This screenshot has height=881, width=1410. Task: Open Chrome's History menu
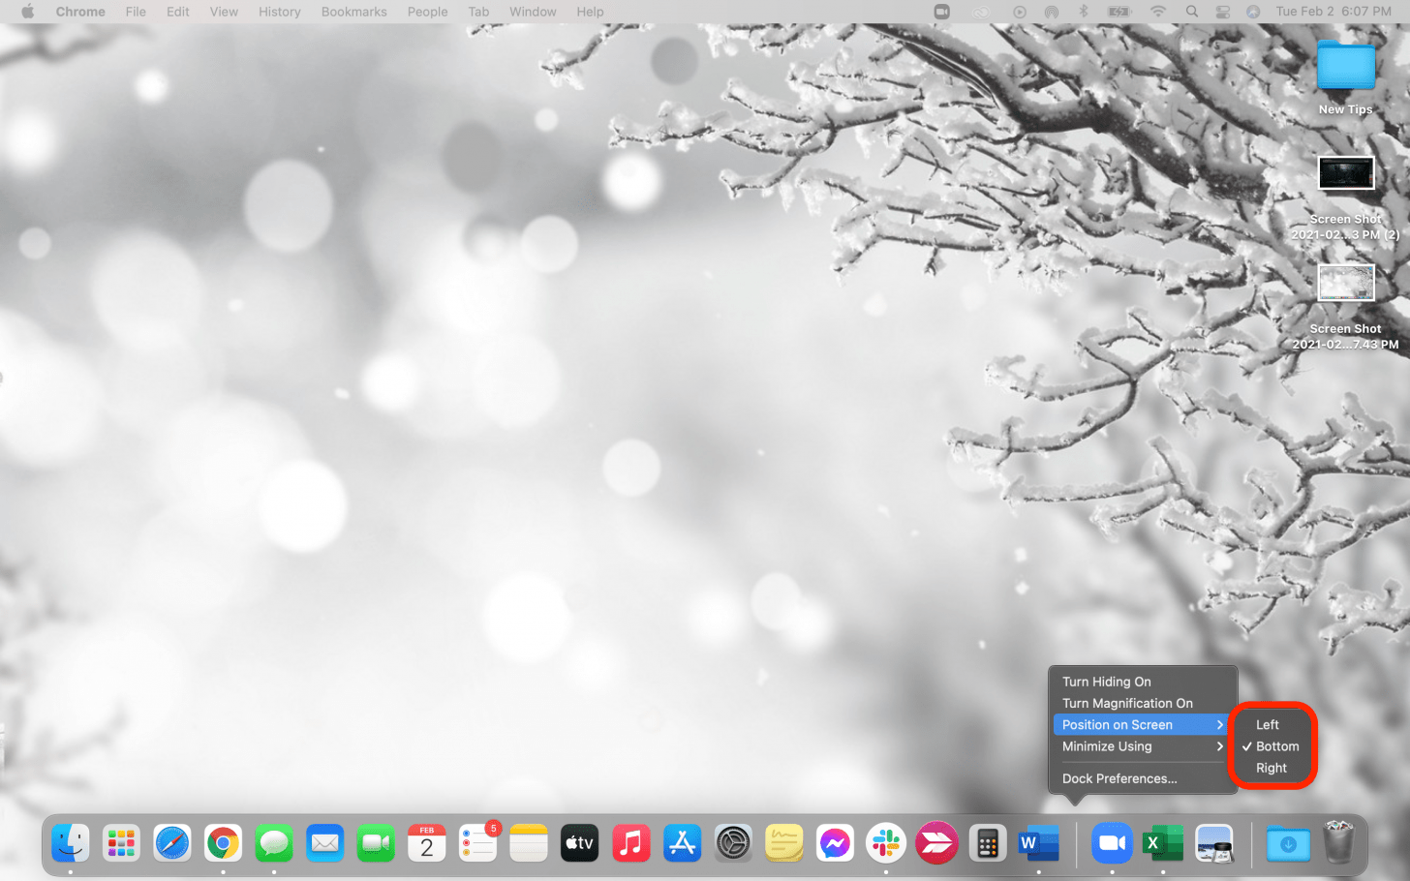279,12
